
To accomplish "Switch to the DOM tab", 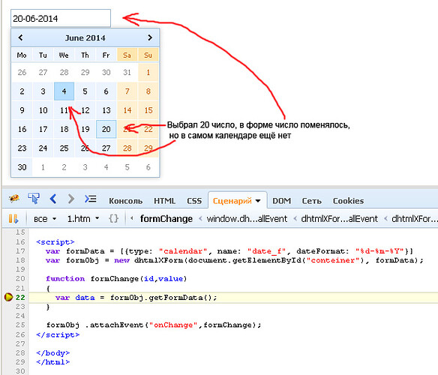I will [281, 201].
